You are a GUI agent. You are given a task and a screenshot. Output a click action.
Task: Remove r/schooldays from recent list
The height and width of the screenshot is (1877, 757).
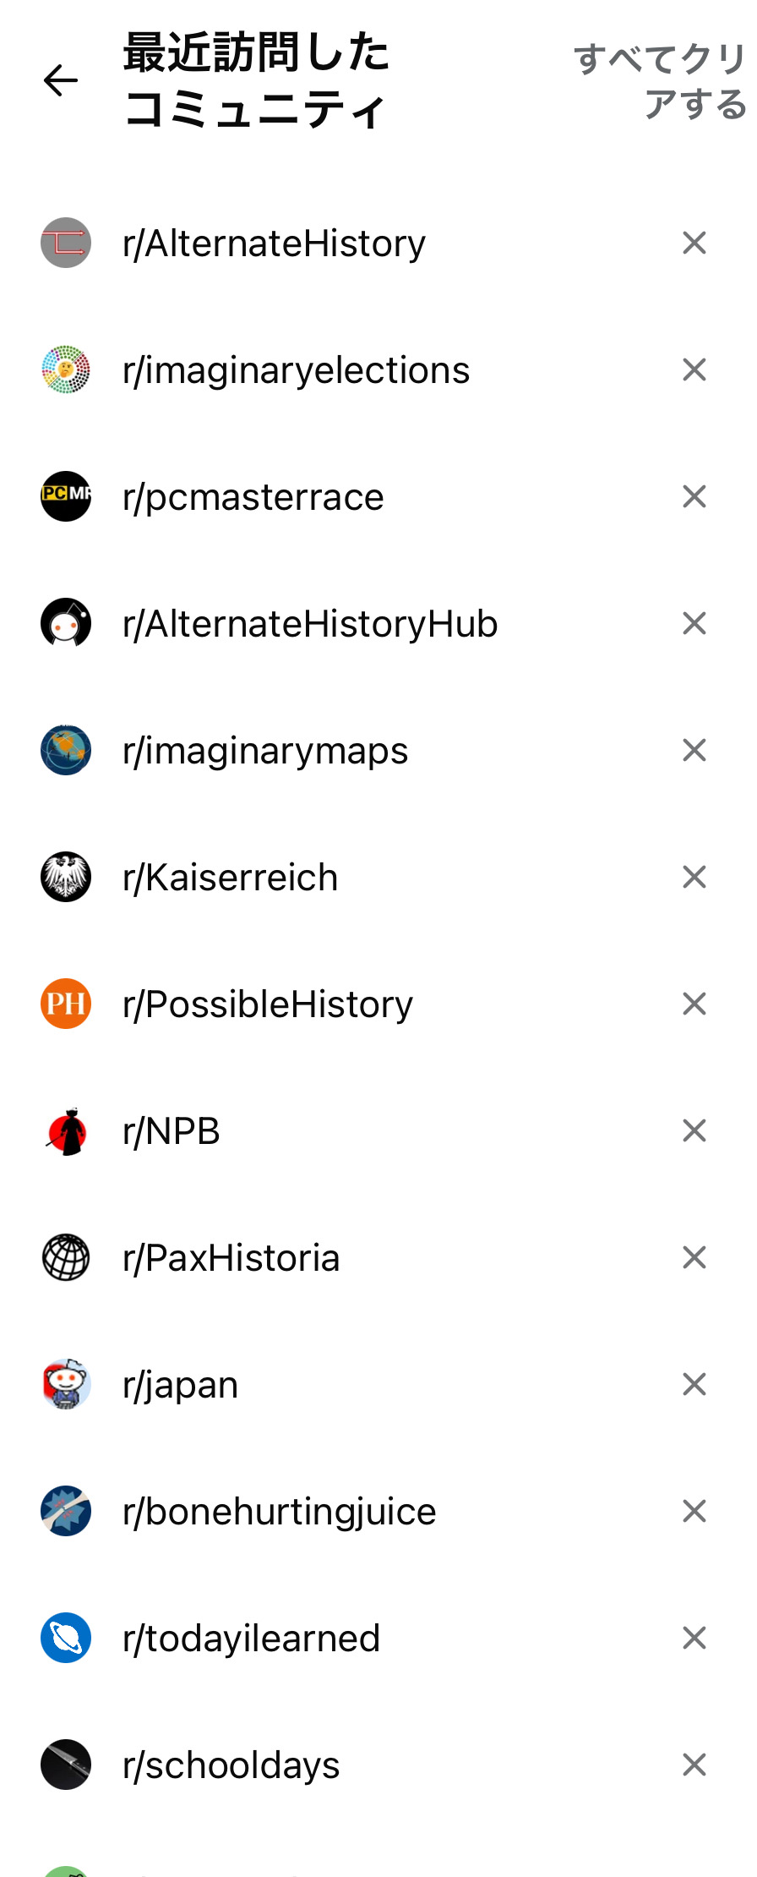point(694,1765)
